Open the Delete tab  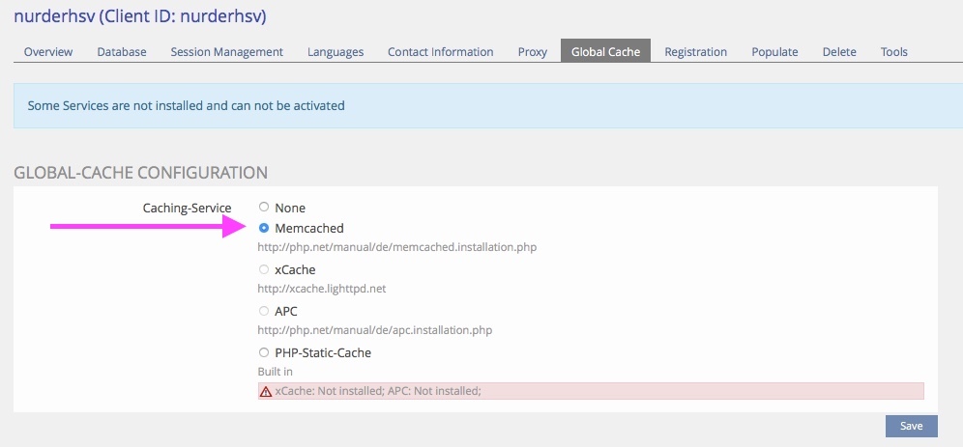point(839,51)
